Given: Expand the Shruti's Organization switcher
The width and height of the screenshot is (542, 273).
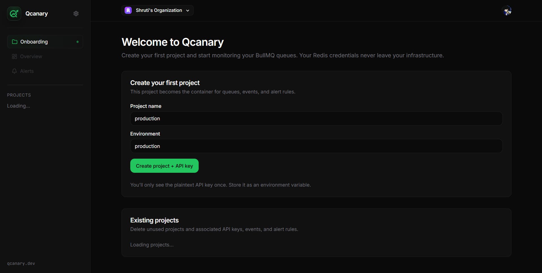Looking at the screenshot, I should tap(157, 10).
